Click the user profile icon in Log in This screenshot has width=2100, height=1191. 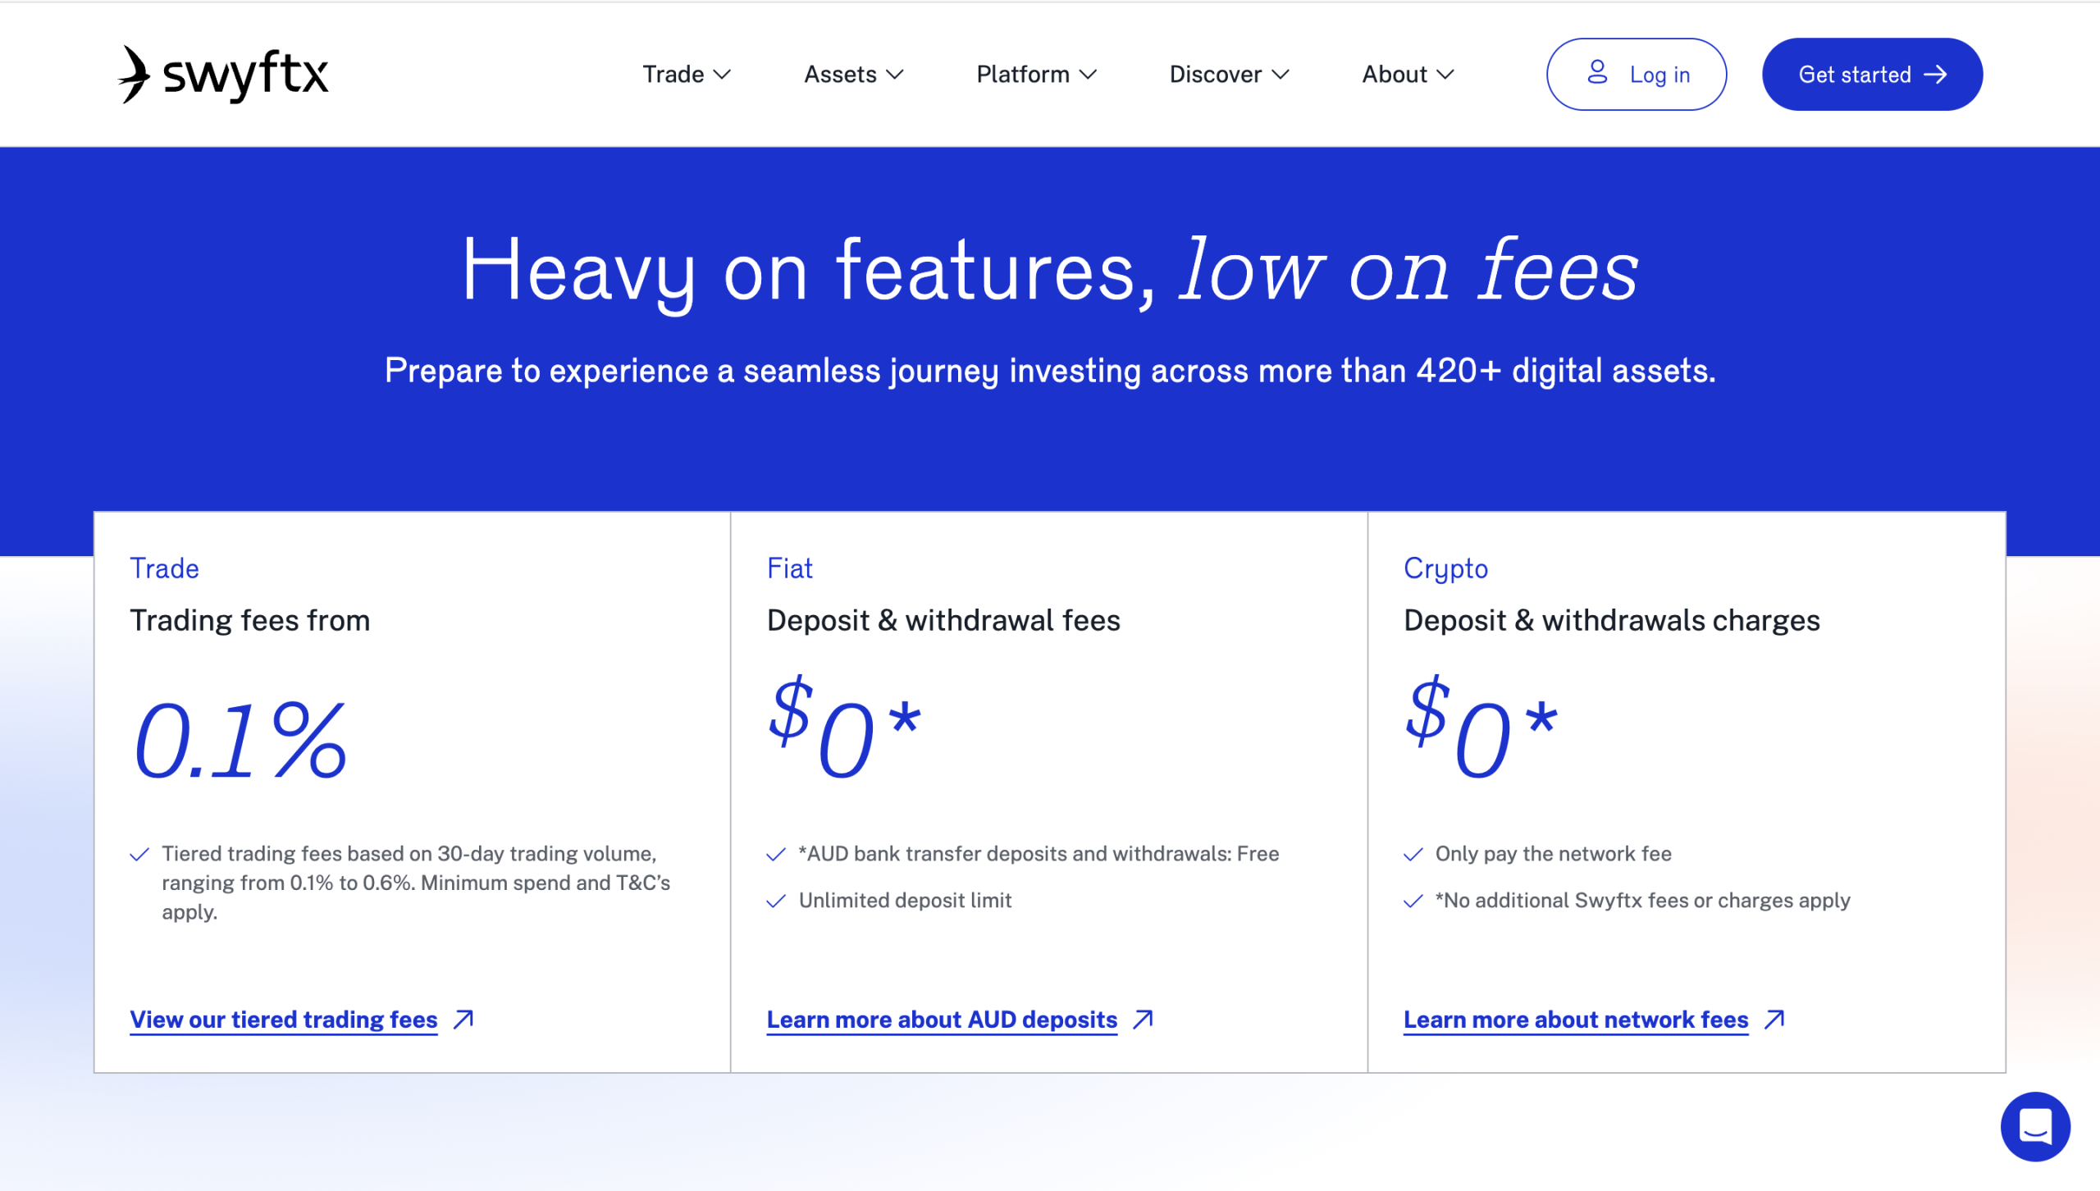(1596, 72)
